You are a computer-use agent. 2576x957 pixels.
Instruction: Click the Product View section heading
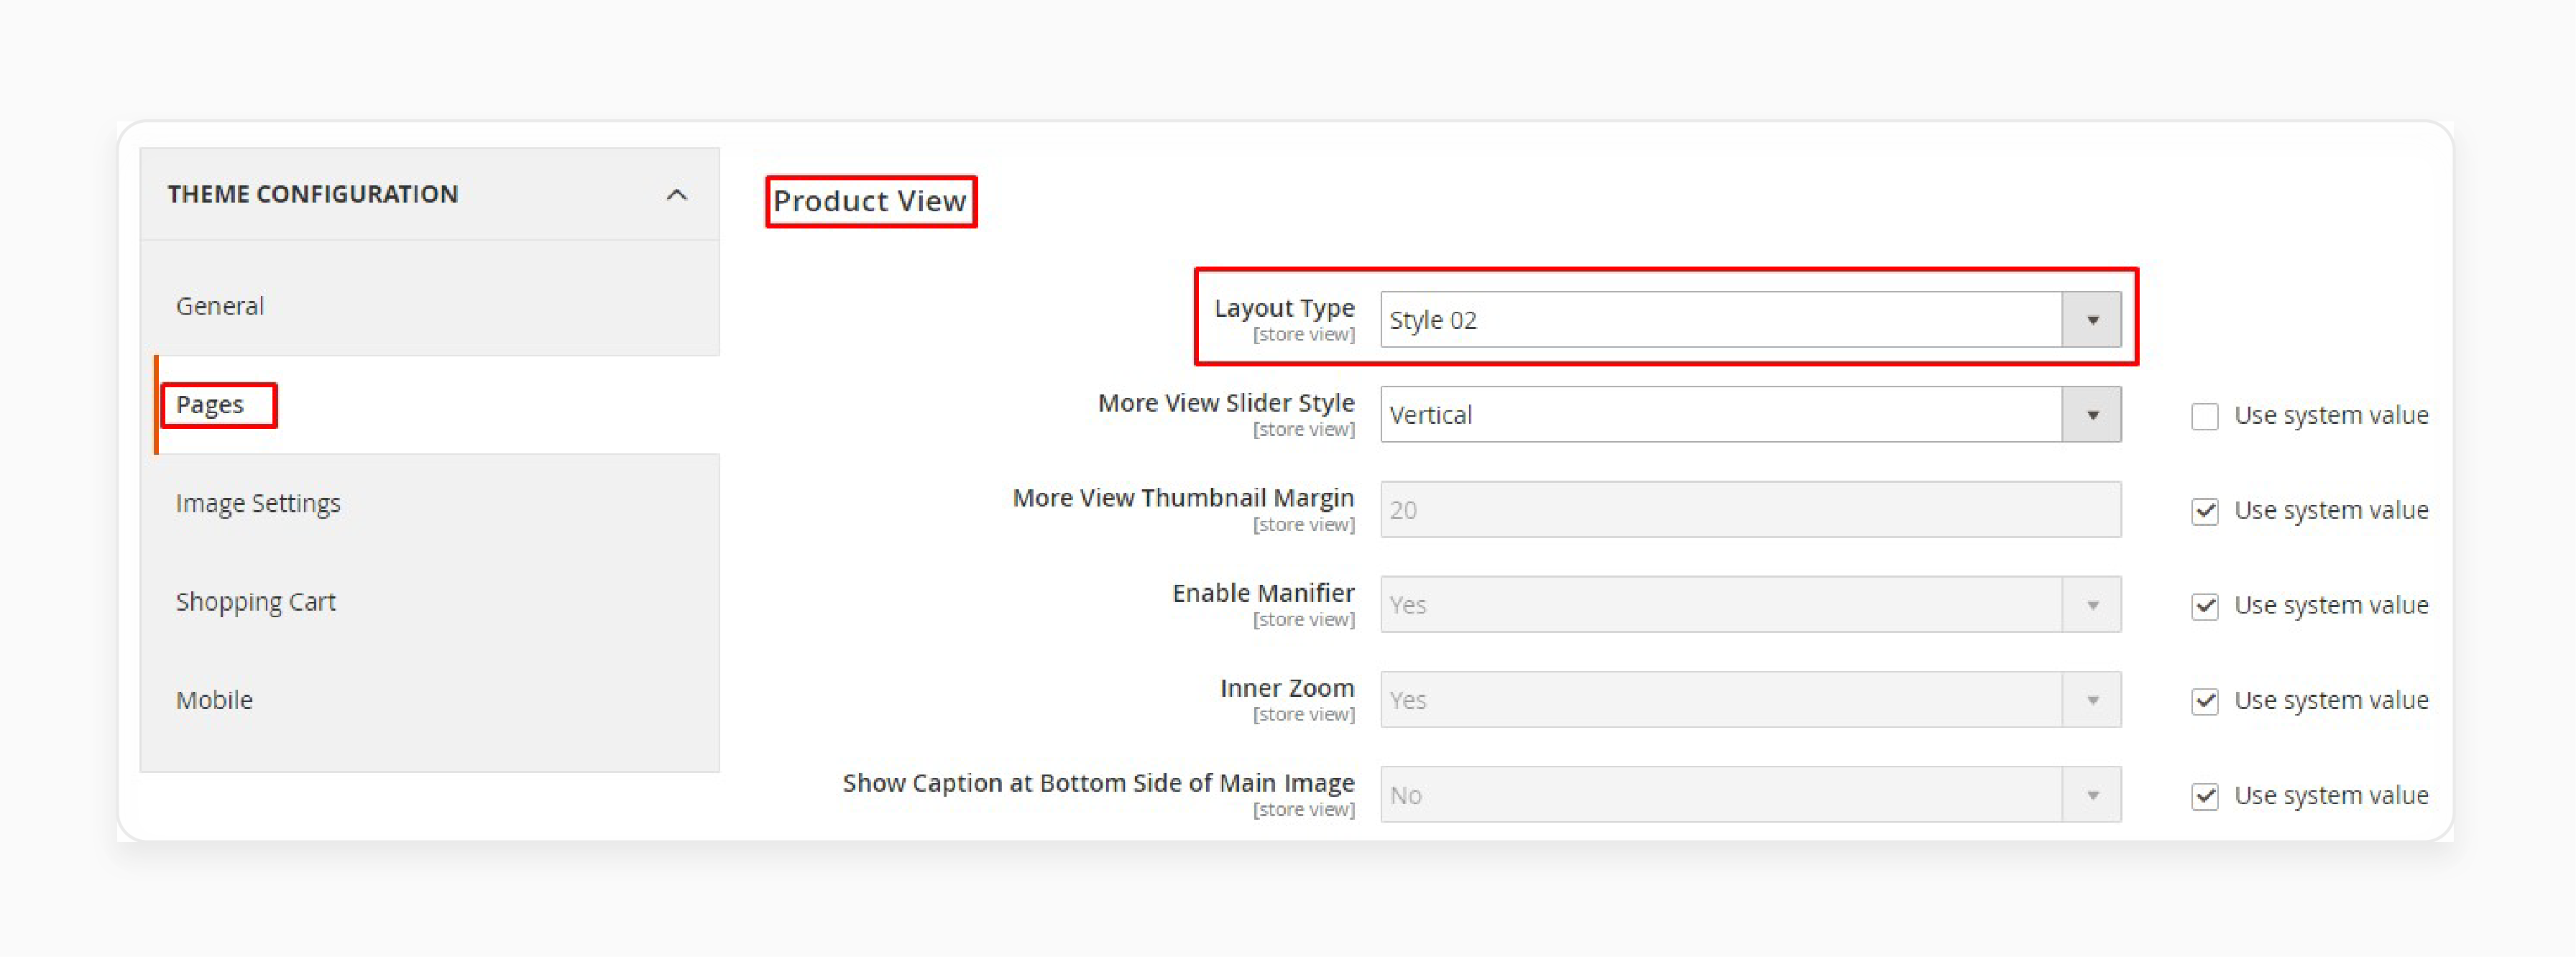pyautogui.click(x=870, y=201)
